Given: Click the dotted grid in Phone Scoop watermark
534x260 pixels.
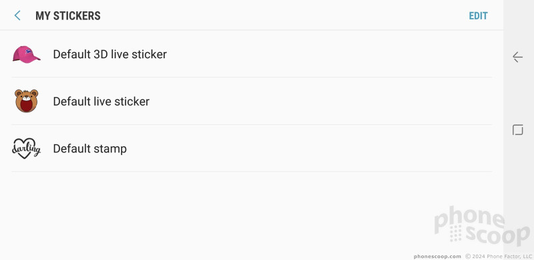Looking at the screenshot, I should point(455,233).
